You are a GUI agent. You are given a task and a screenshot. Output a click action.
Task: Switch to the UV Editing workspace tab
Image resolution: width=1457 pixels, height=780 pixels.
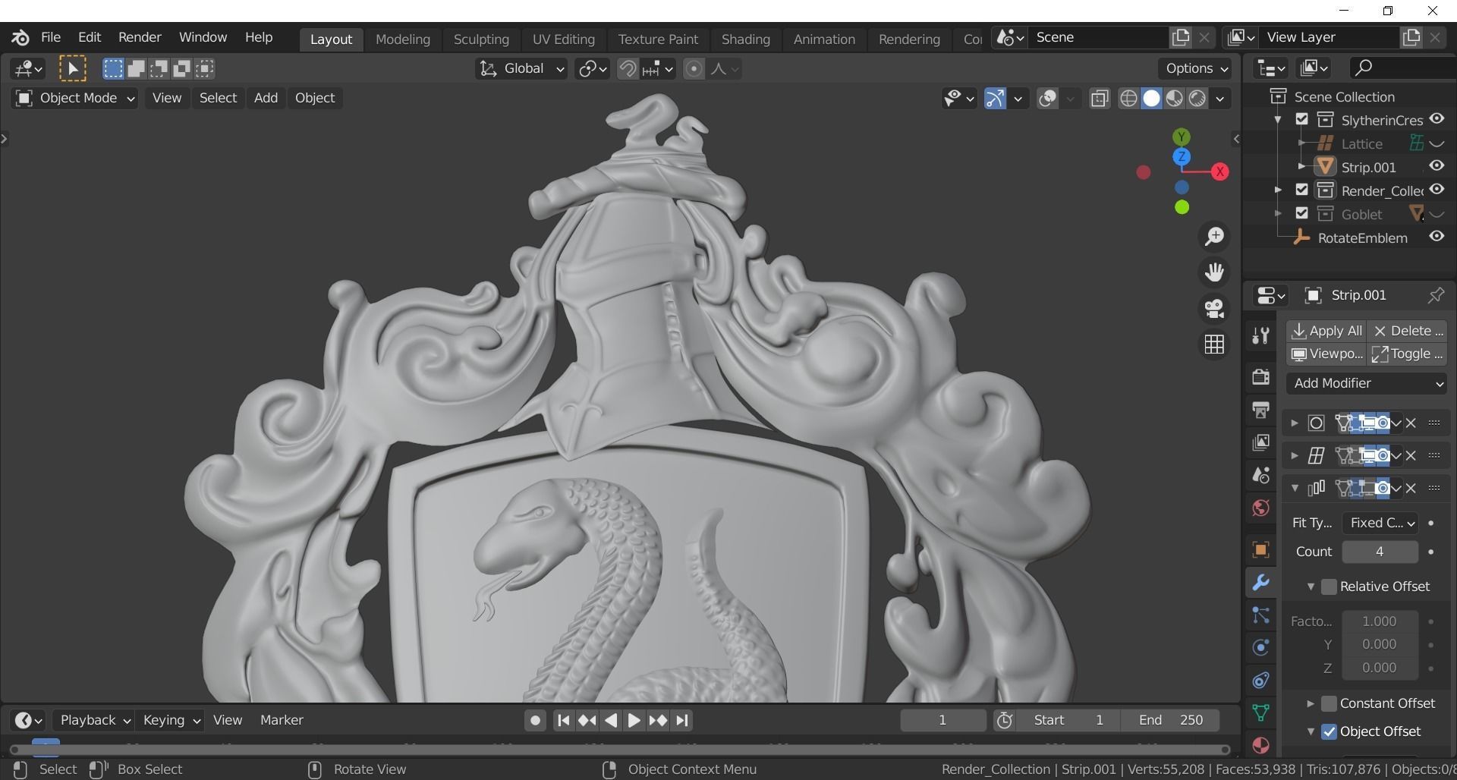(x=563, y=39)
